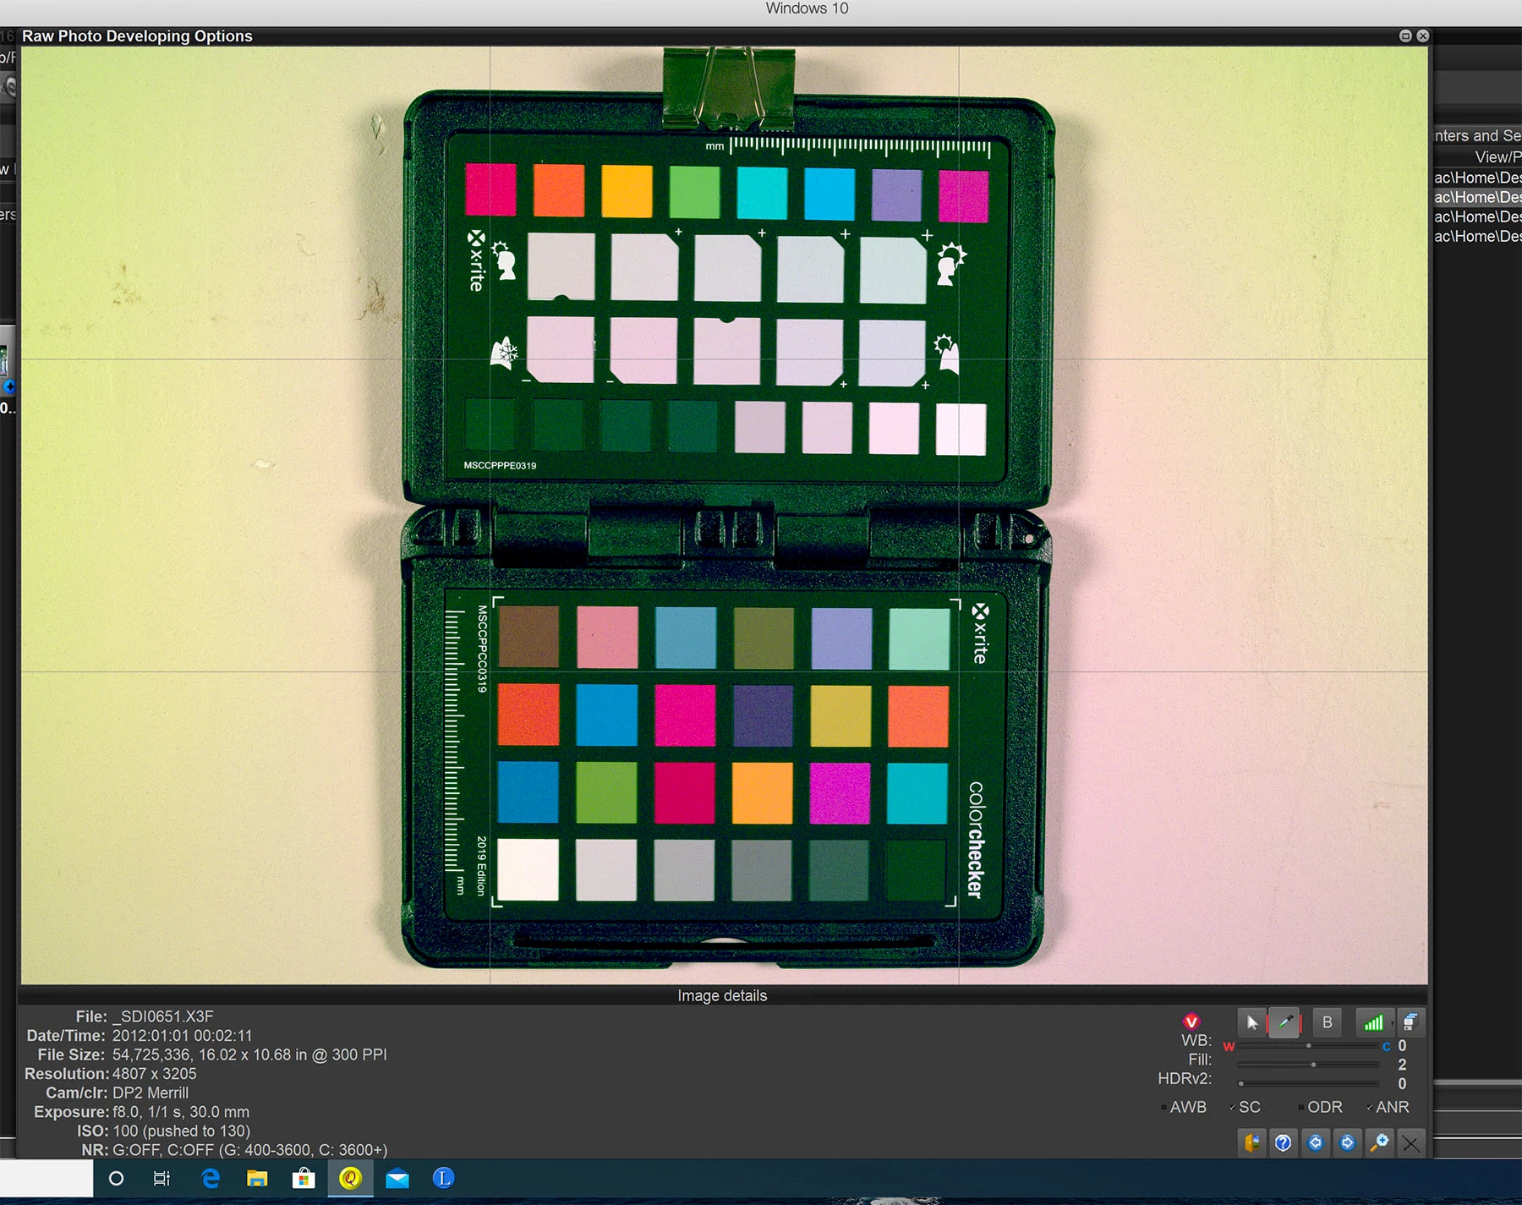
Task: Click the ColorChecker preview image
Action: point(725,516)
